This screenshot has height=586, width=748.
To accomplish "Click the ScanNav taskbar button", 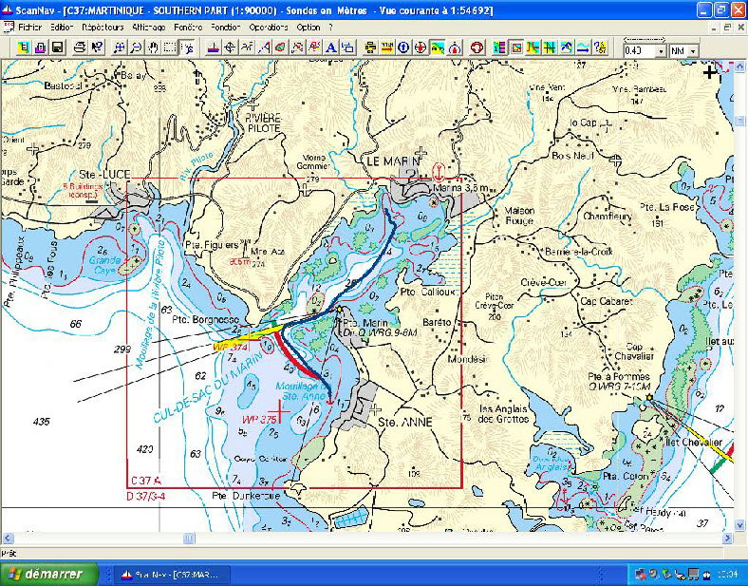I will pyautogui.click(x=173, y=574).
